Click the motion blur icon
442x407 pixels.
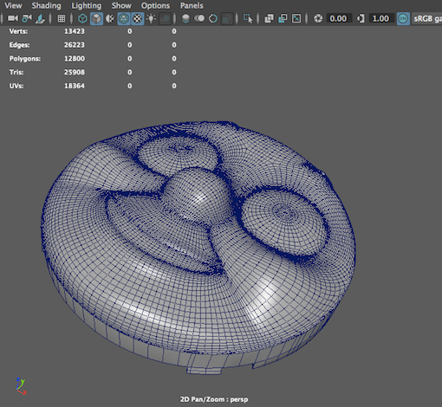199,19
